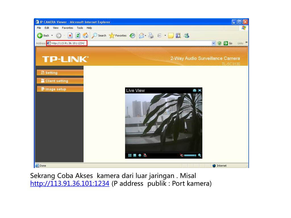Click the browser Forward arrow

(x=59, y=35)
